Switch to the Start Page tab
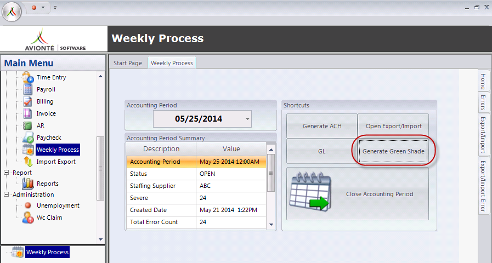 pos(127,63)
